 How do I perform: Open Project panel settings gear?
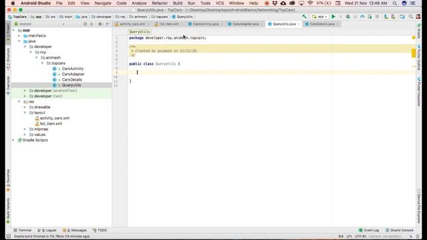pyautogui.click(x=100, y=24)
